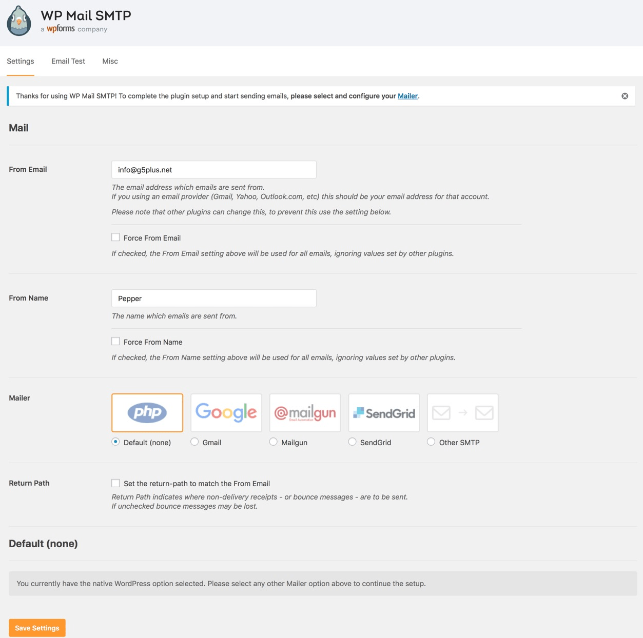Click the Save Settings button
This screenshot has height=638, width=643.
37,628
